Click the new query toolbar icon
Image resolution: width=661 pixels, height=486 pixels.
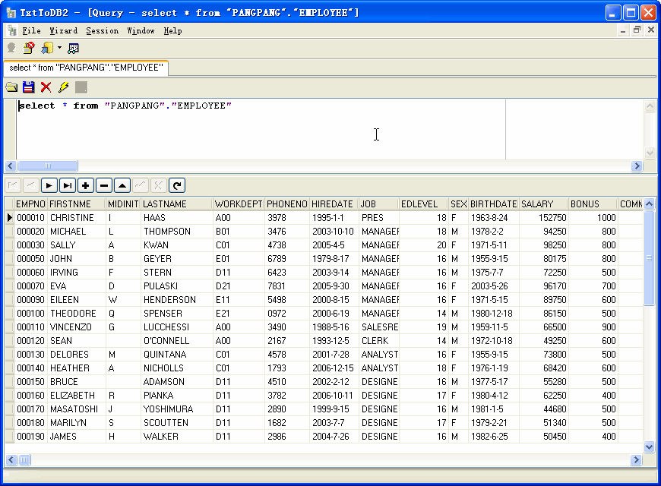point(47,48)
